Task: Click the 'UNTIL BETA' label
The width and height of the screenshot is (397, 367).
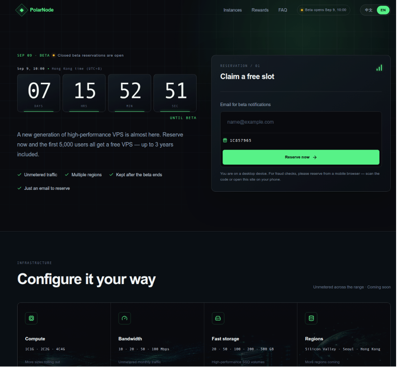Action: tap(183, 118)
